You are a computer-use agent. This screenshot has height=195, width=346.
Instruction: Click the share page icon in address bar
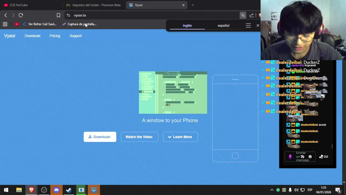coord(251,15)
